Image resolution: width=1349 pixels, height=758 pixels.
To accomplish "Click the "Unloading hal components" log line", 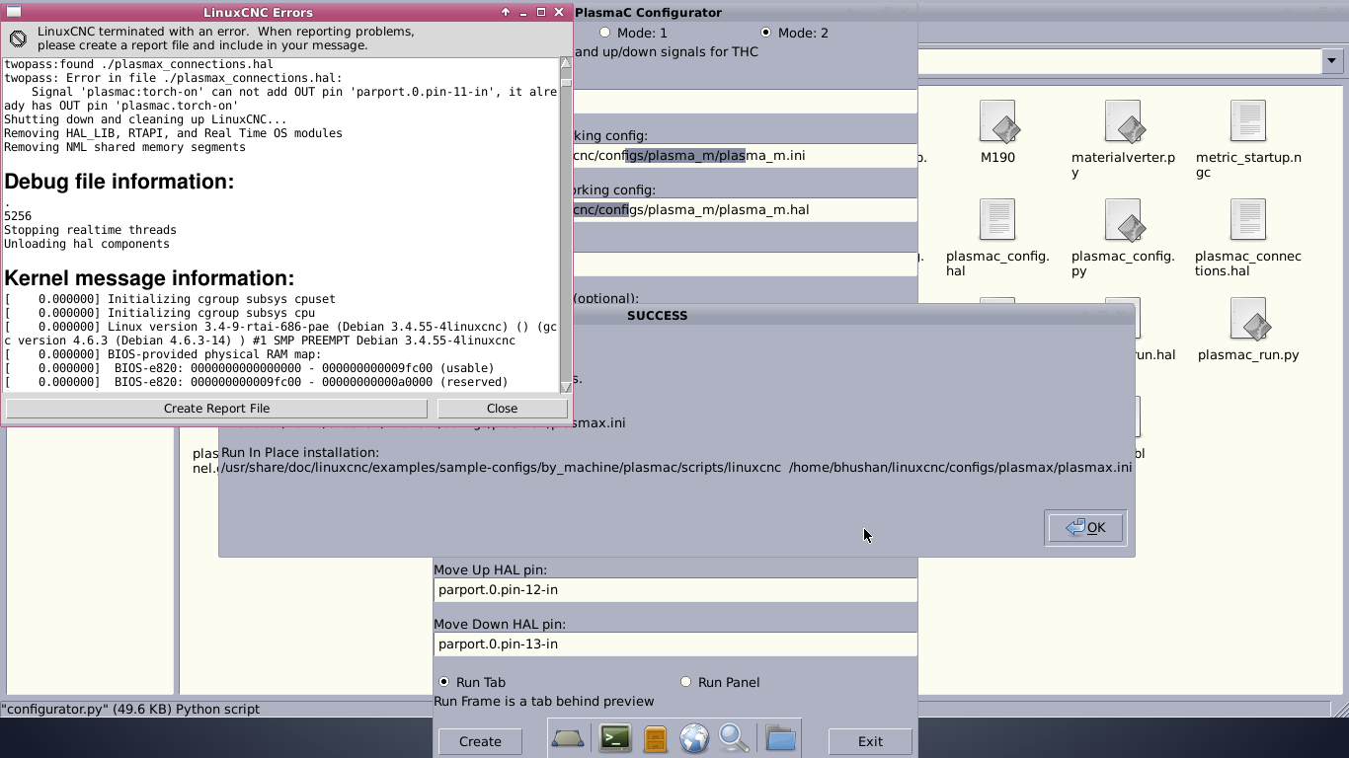I will pos(87,244).
